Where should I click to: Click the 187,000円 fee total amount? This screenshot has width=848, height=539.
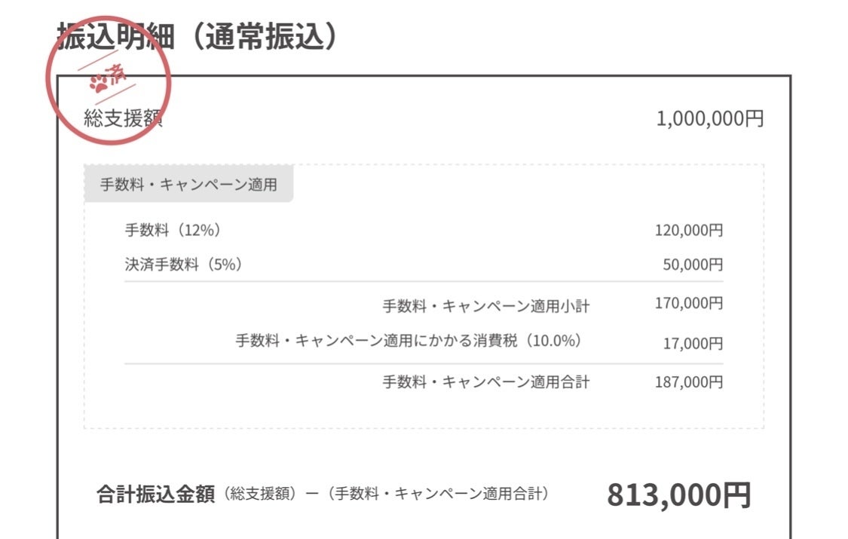pyautogui.click(x=688, y=382)
